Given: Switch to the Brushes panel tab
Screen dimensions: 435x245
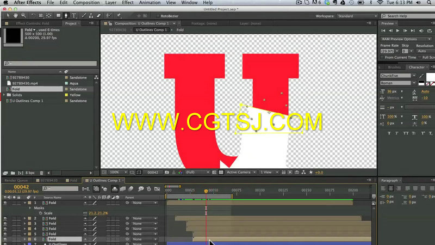Looking at the screenshot, I should (394, 67).
